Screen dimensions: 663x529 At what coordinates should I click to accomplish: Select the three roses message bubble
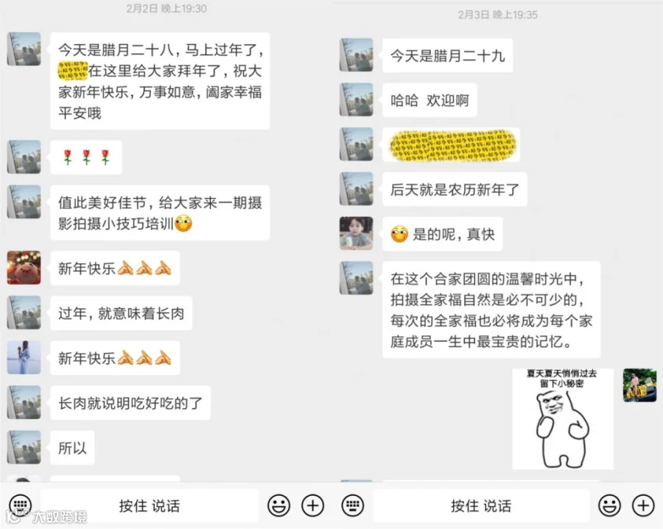(86, 158)
